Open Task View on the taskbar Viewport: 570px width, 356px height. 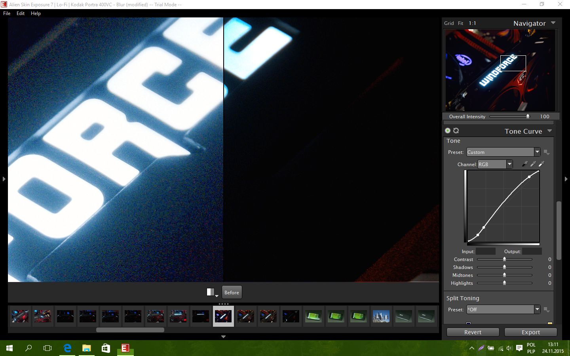pyautogui.click(x=47, y=348)
